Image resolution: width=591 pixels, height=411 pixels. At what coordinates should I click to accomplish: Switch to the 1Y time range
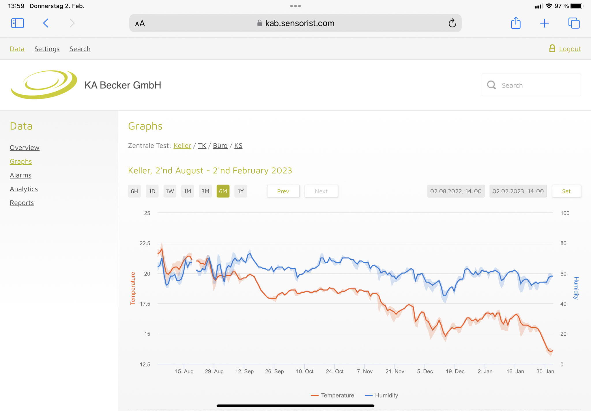click(241, 191)
